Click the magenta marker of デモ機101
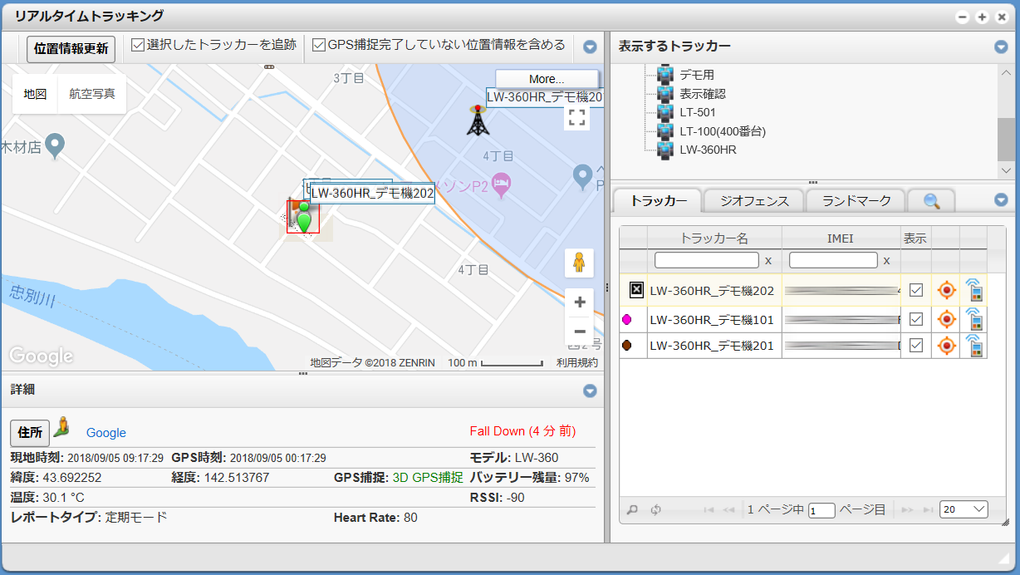Image resolution: width=1020 pixels, height=575 pixels. pos(627,319)
